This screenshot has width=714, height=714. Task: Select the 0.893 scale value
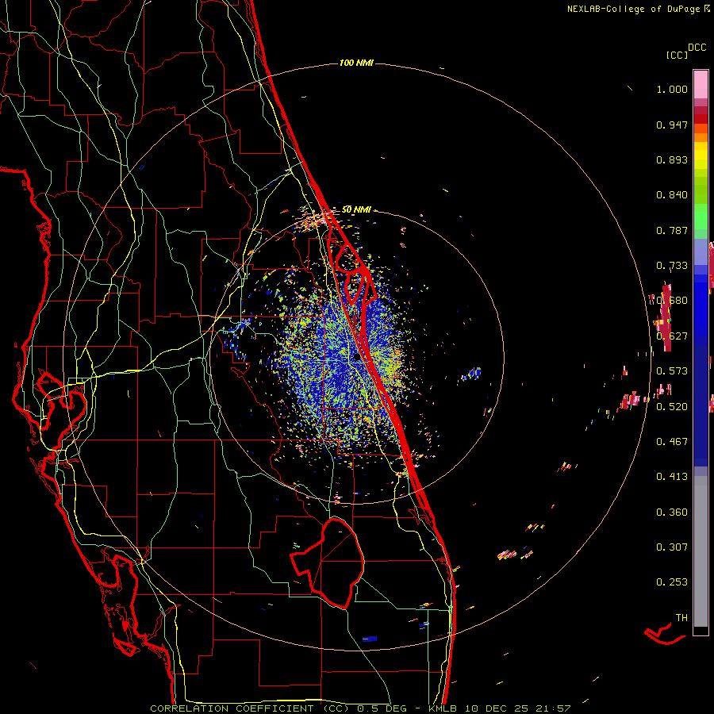pyautogui.click(x=672, y=159)
